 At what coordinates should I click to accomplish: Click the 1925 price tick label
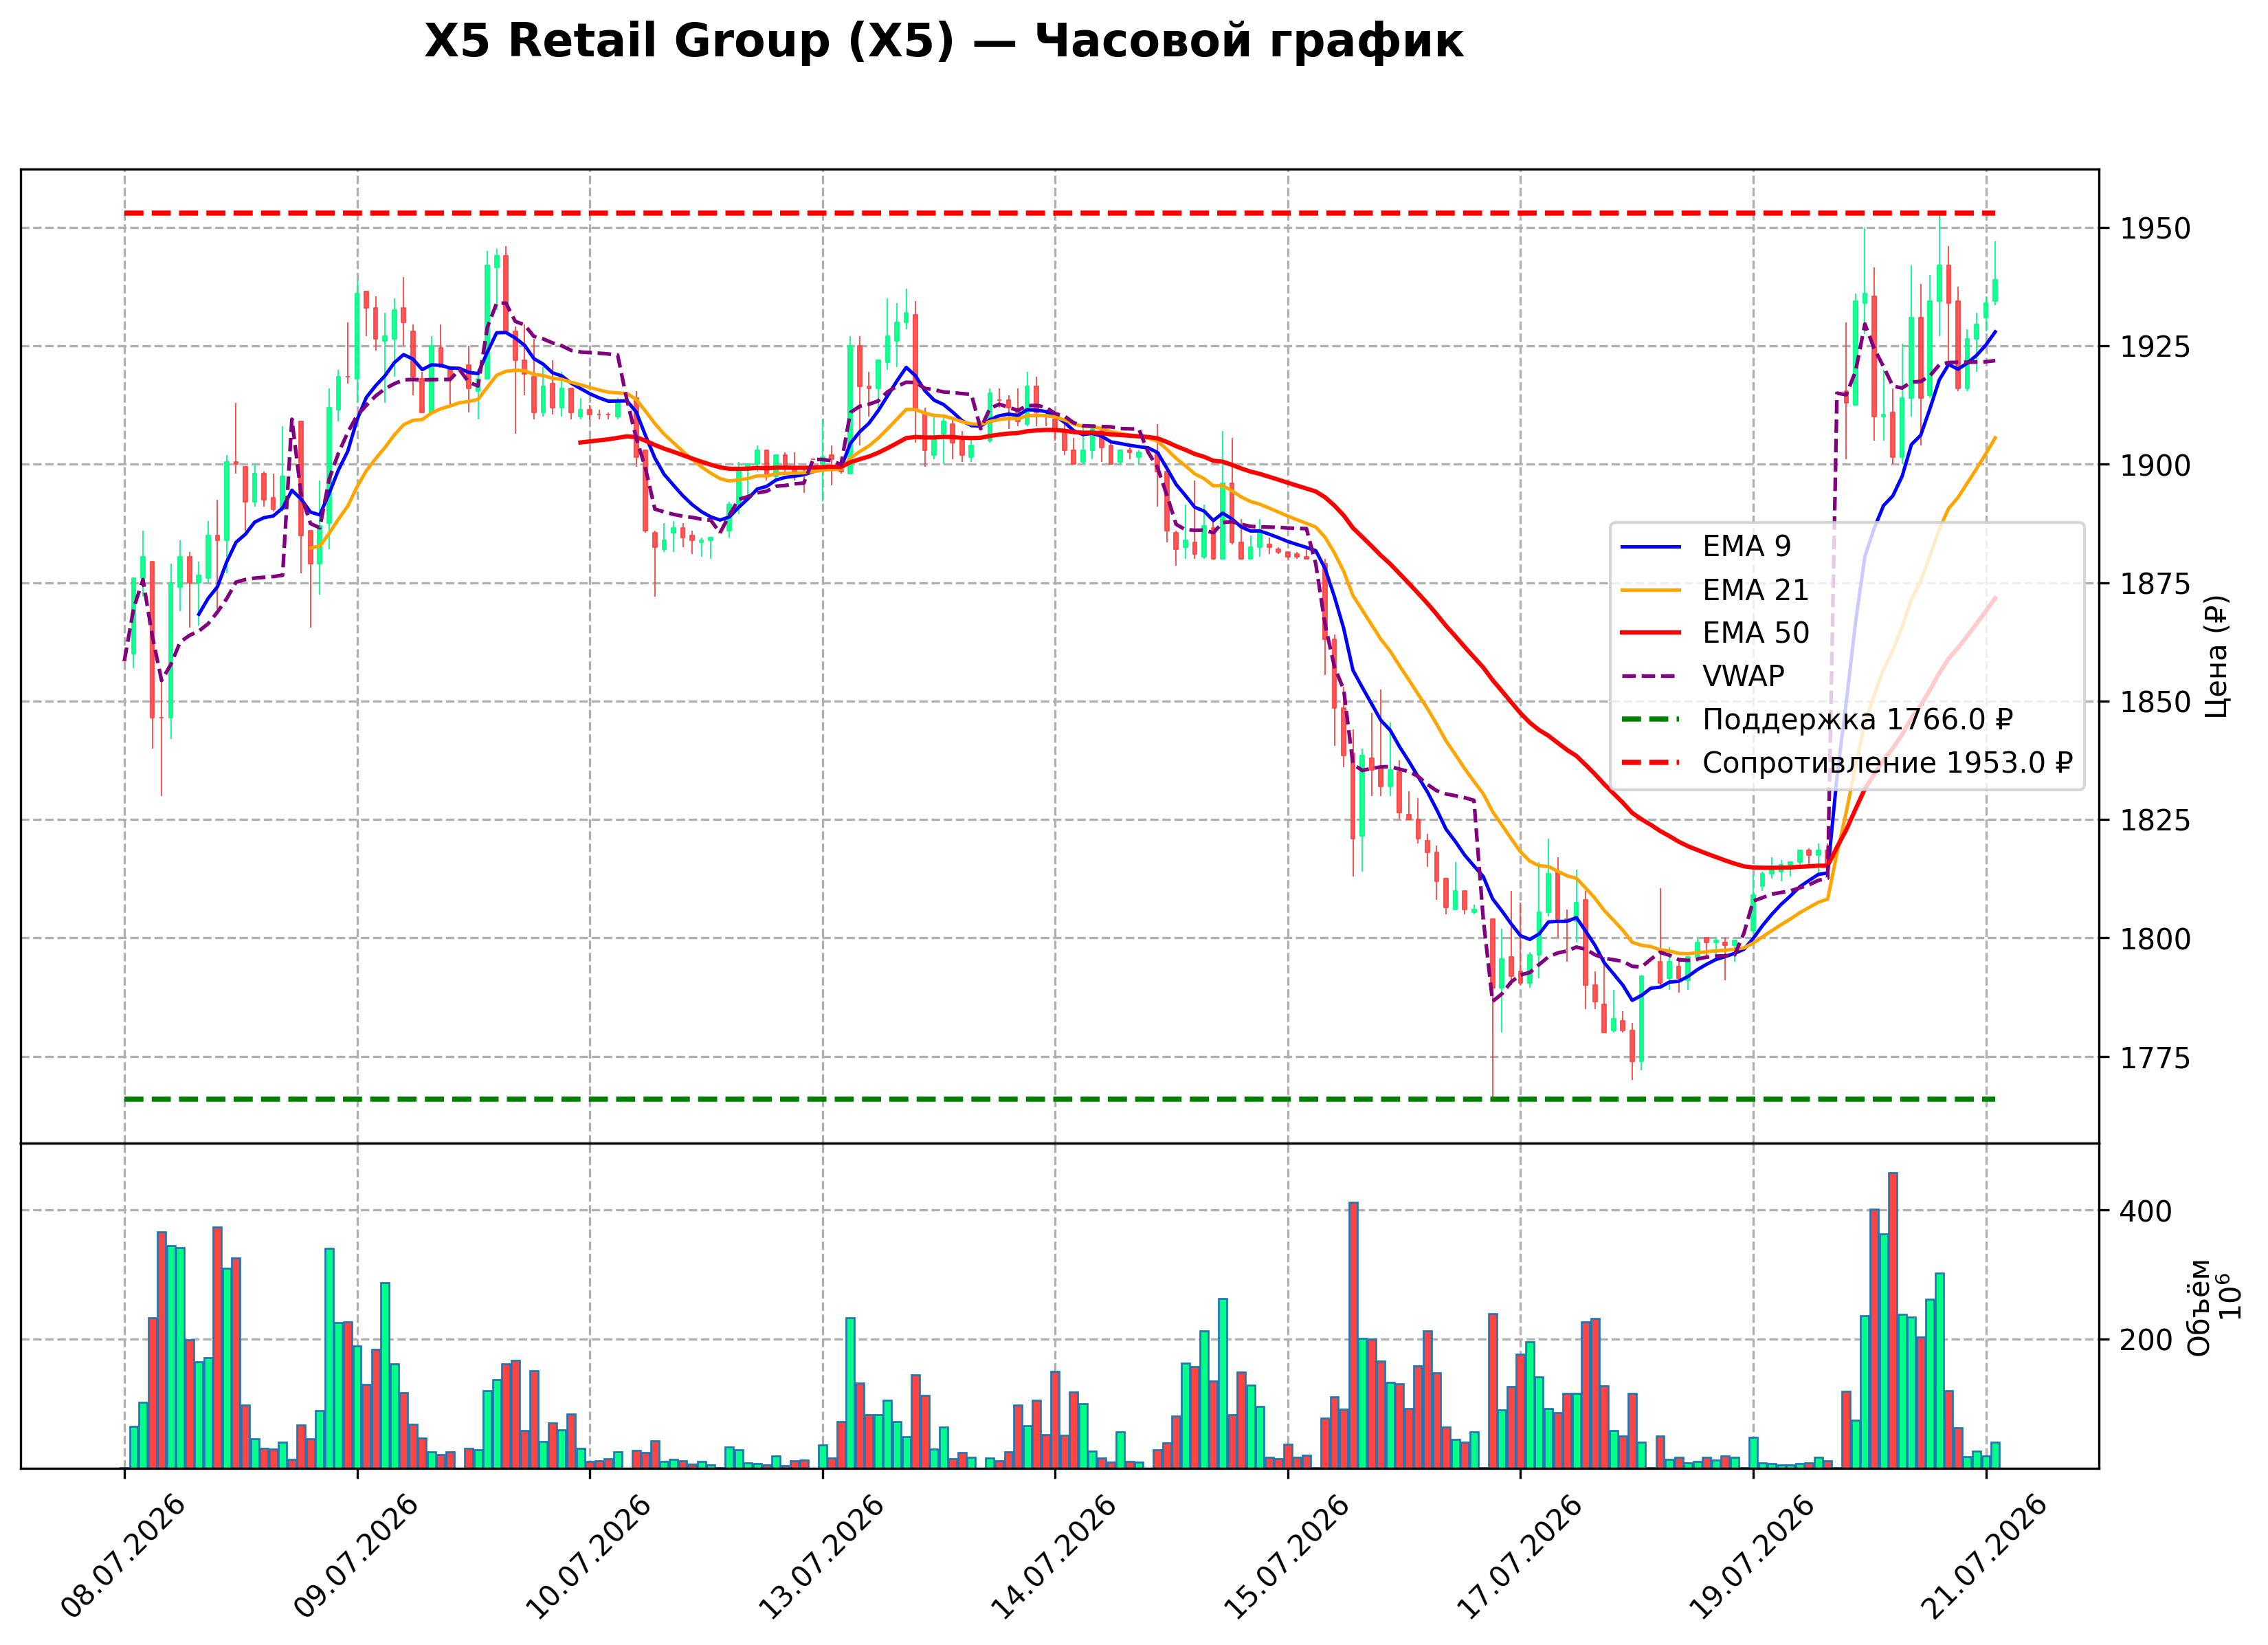coord(2156,347)
